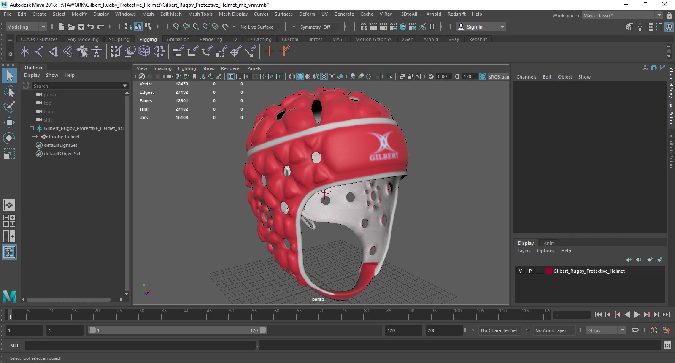The image size is (675, 363).
Task: Open the Deform menu
Action: coord(307,14)
